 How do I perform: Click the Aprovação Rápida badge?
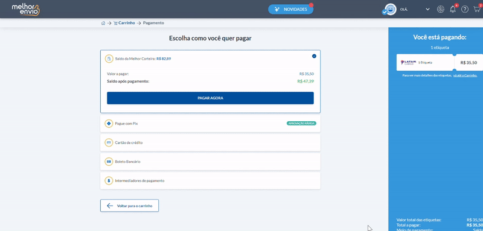click(301, 124)
